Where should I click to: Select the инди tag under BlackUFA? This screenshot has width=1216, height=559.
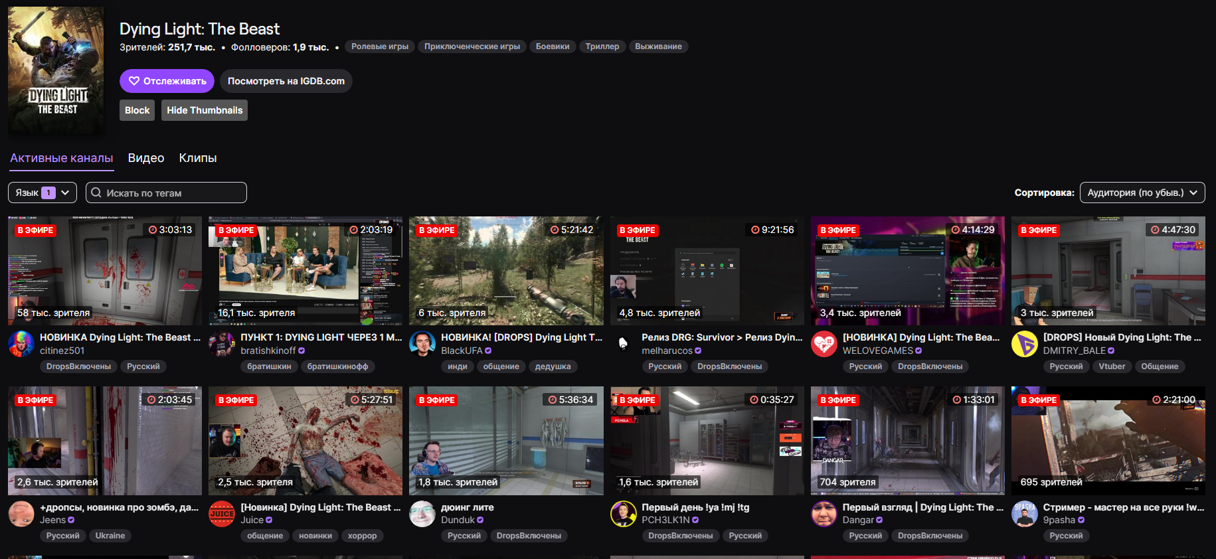[458, 366]
